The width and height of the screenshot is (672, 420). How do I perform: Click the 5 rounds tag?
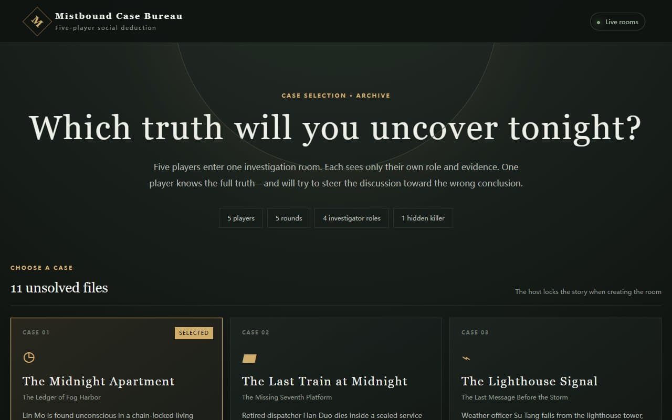pyautogui.click(x=289, y=218)
